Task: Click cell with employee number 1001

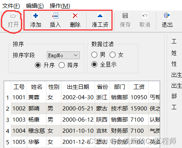Action: (19, 97)
